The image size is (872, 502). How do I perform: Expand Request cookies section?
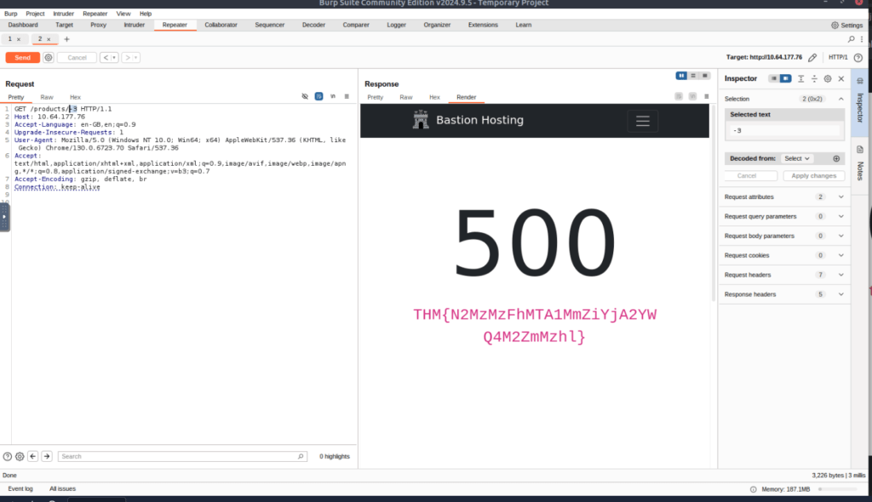pos(784,255)
